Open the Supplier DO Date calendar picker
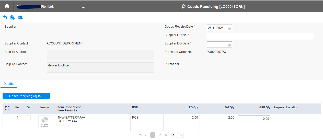This screenshot has width=323, height=140. pos(229,45)
